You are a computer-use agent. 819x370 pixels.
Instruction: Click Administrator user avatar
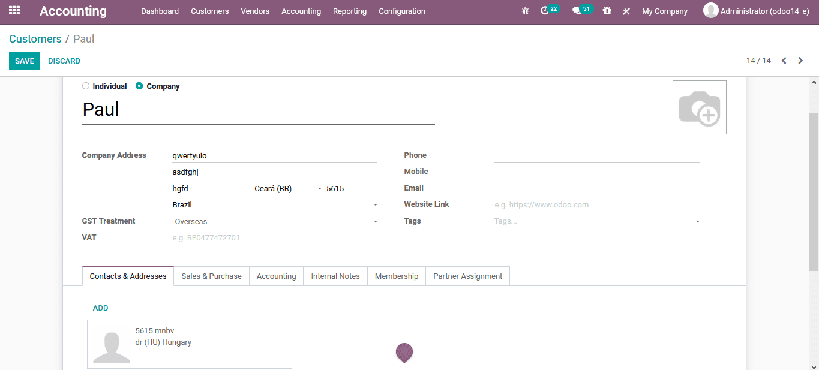(710, 10)
